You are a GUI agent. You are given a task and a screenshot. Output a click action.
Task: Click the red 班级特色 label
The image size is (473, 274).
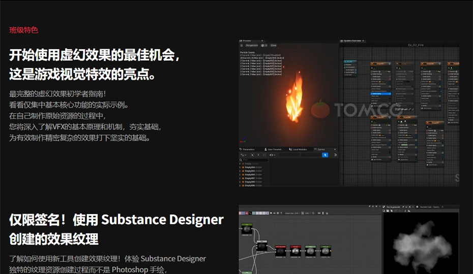(x=23, y=30)
